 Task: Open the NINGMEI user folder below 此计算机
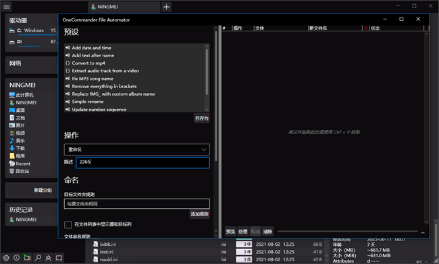(x=23, y=102)
